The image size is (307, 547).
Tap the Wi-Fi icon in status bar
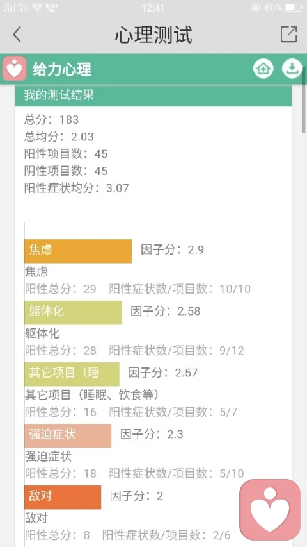point(36,7)
